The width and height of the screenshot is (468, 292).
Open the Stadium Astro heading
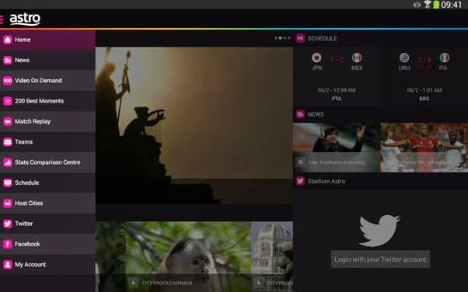click(x=327, y=182)
